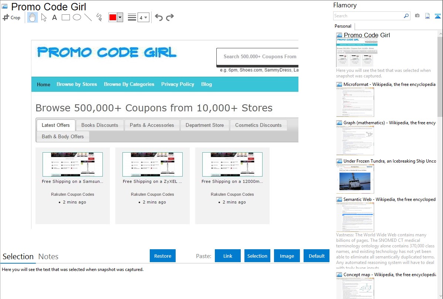
Task: Open the Personal tab in Flamory panel
Action: click(x=343, y=26)
